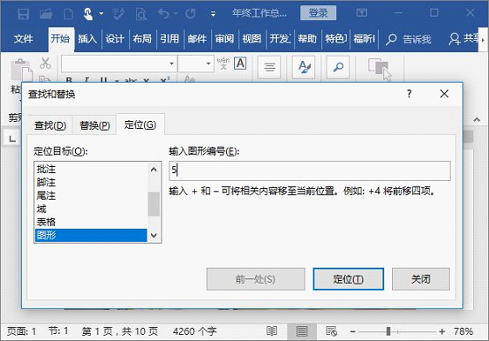Switch to the 插入 ribbon tab
The height and width of the screenshot is (341, 489).
(87, 39)
